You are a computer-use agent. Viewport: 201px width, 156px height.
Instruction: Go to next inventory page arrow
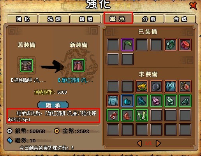click(x=158, y=143)
